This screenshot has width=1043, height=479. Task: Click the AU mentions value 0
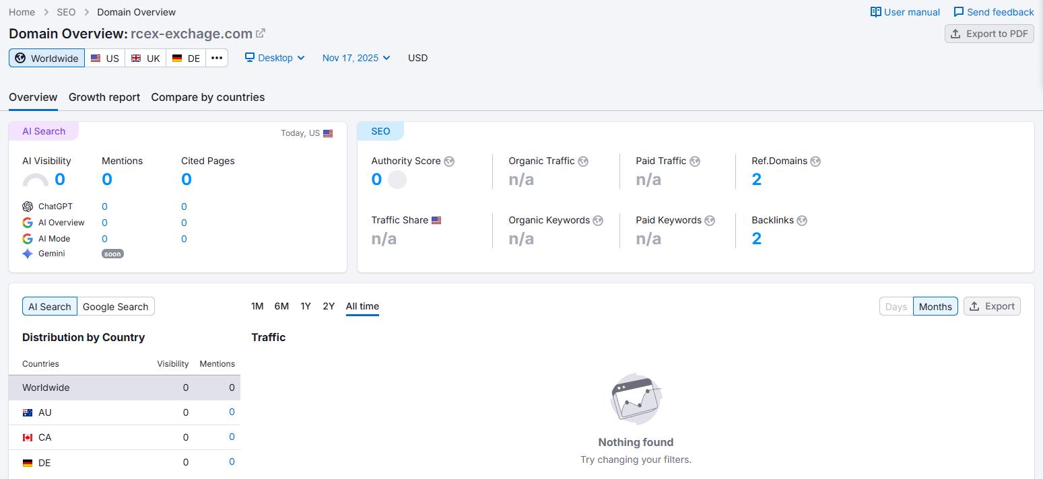232,412
